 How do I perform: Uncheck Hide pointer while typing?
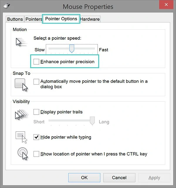(36, 137)
